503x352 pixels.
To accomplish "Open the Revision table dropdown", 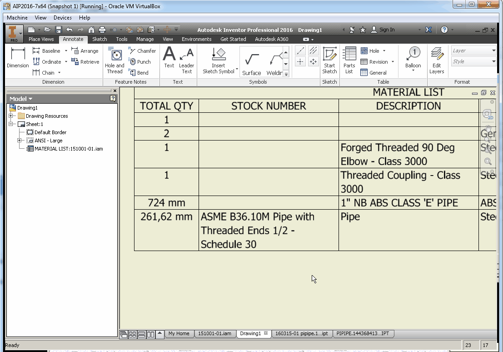I will tap(393, 61).
